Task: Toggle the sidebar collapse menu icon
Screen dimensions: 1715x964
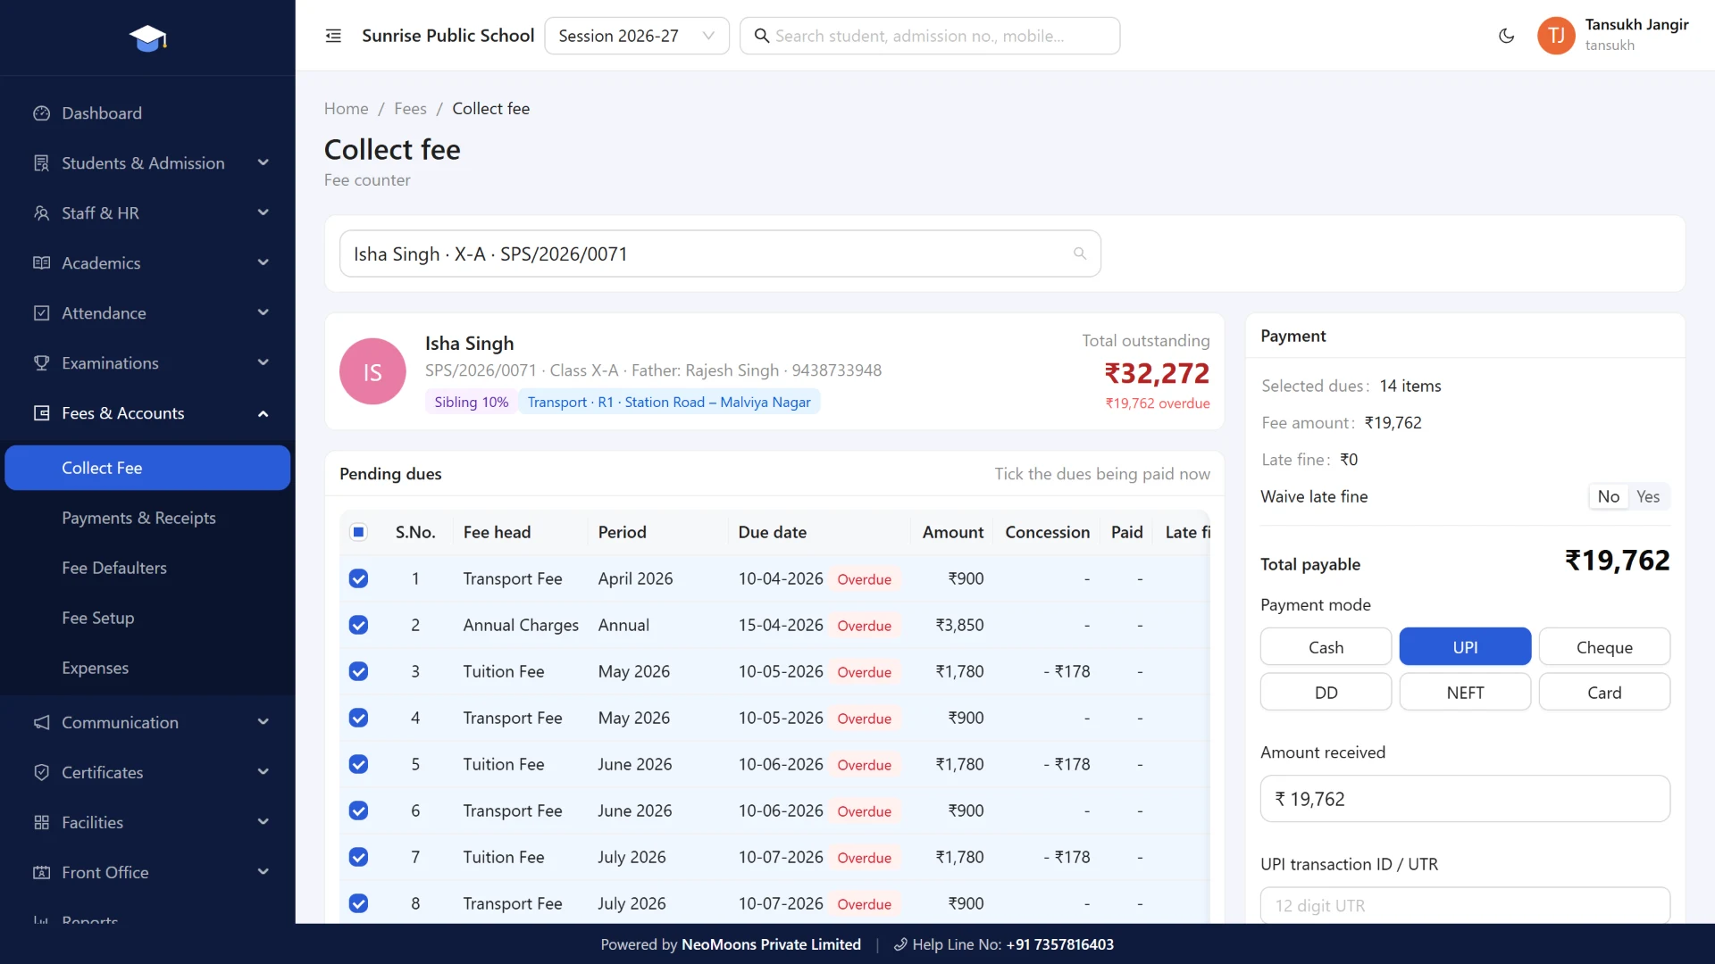Action: click(333, 36)
